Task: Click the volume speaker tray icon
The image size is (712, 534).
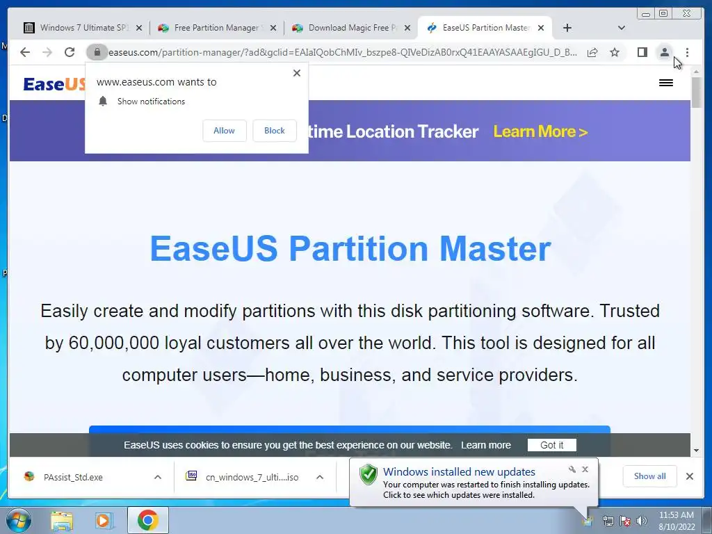Action: 642,521
